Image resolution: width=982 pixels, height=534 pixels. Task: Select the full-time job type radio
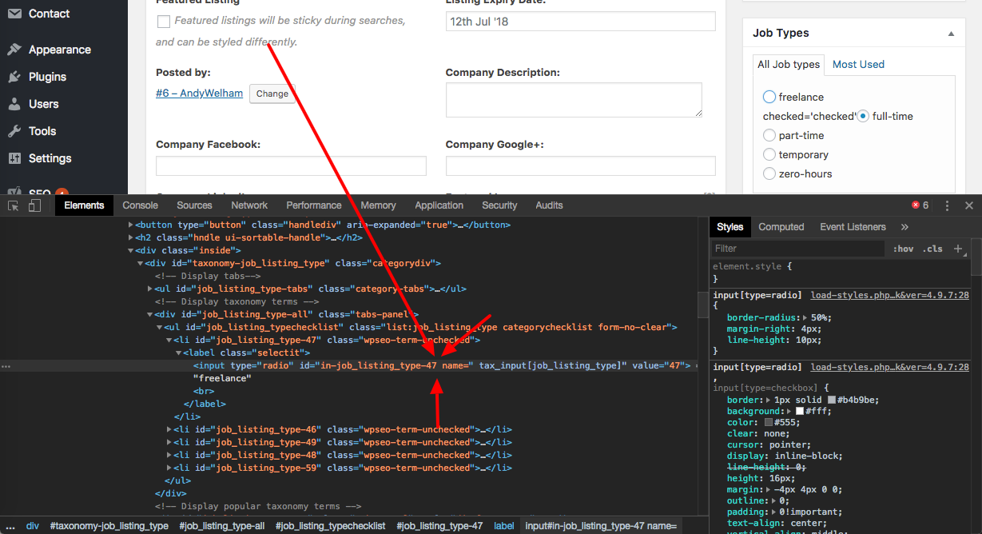tap(863, 116)
